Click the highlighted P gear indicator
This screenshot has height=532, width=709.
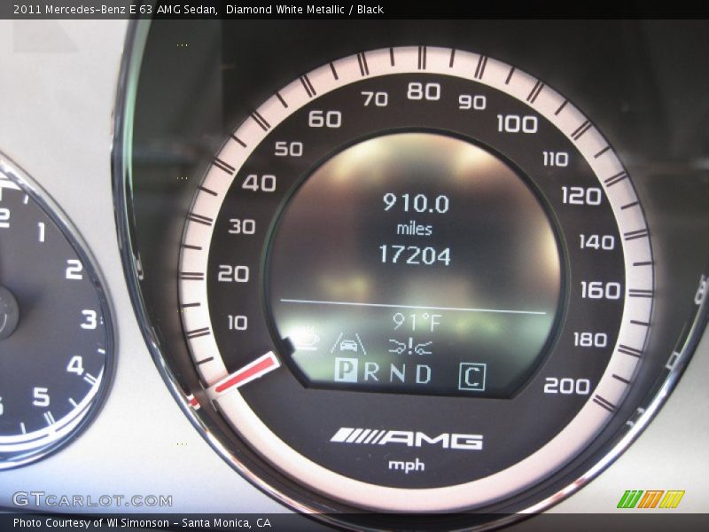pos(346,371)
